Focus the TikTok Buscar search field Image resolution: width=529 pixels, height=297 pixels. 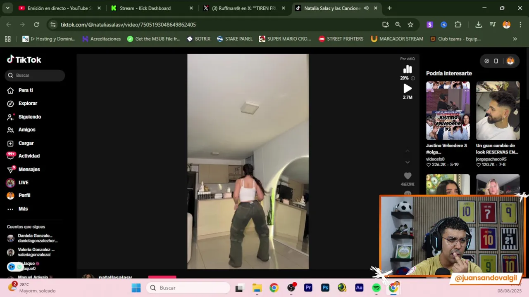click(35, 75)
